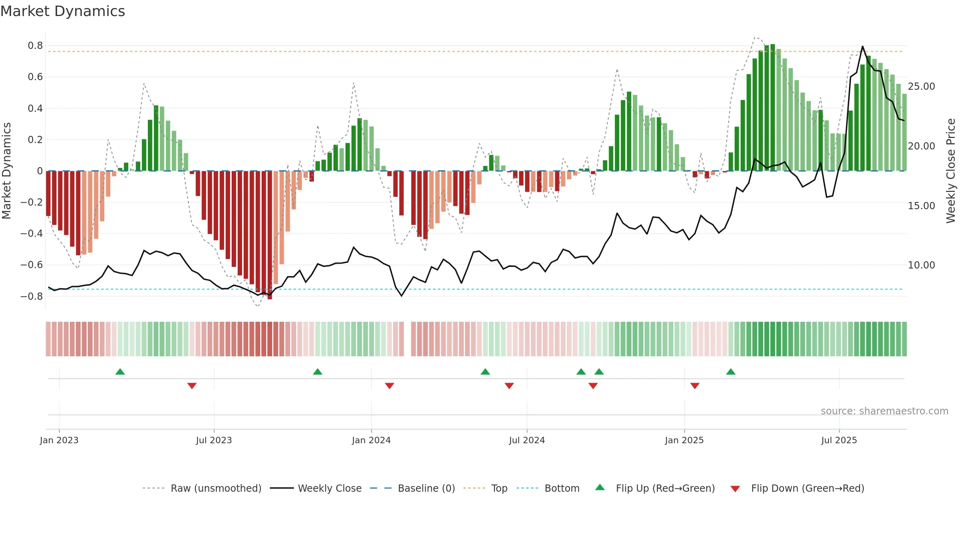Click the green flip-up triangle near March 2023
Image resolution: width=962 pixels, height=541 pixels.
(x=120, y=371)
